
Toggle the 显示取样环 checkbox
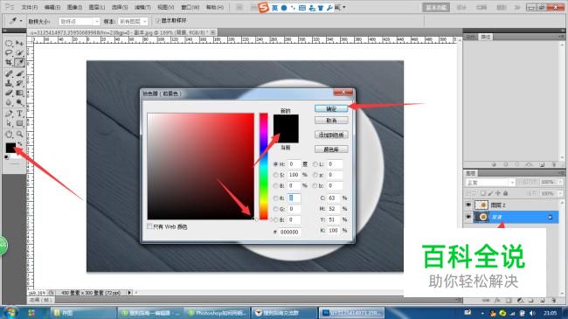[x=158, y=21]
